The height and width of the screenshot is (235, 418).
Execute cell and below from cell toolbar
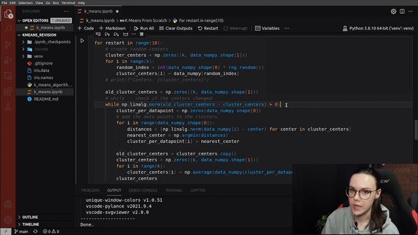click(116, 34)
